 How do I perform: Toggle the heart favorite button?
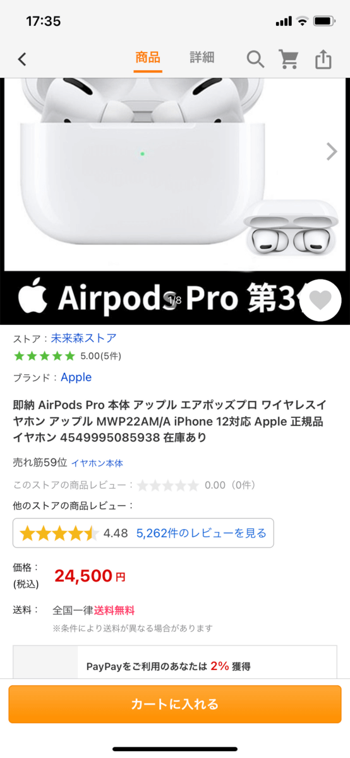[x=320, y=300]
